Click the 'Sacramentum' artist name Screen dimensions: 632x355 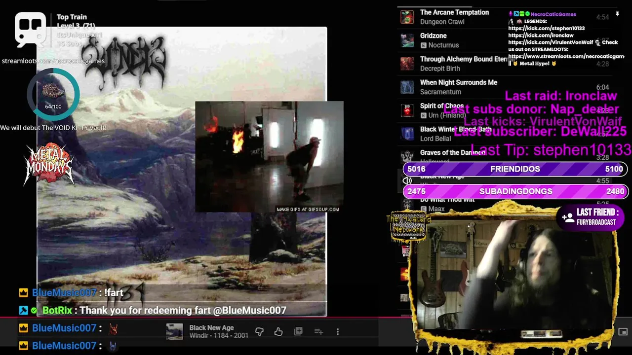(440, 92)
